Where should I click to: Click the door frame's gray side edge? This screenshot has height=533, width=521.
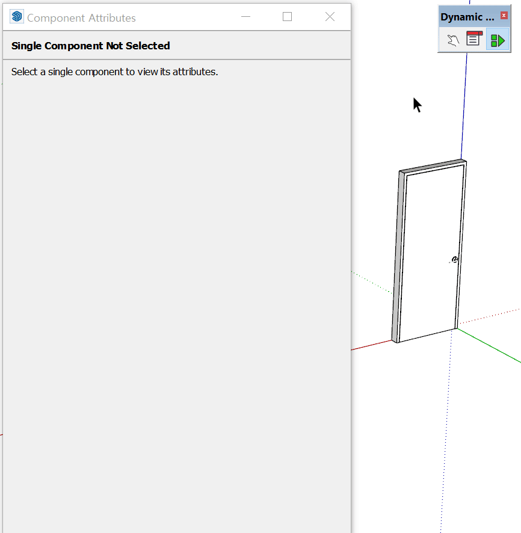point(399,257)
